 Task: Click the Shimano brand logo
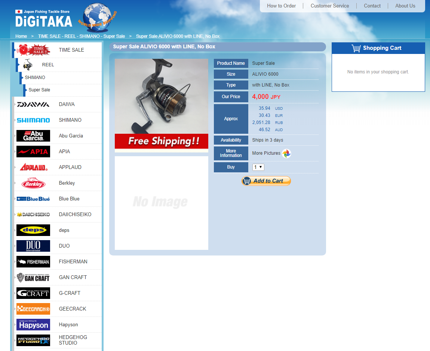pos(33,120)
